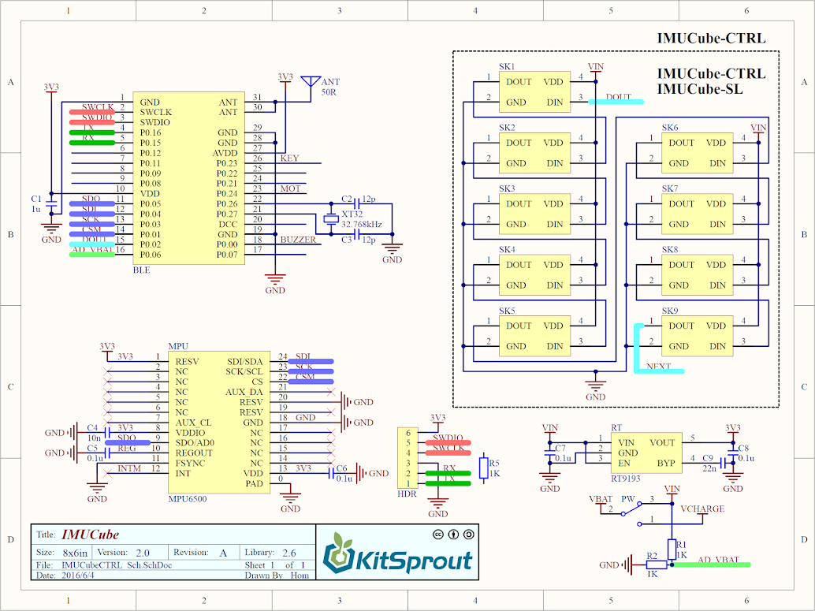The height and width of the screenshot is (611, 815).
Task: Click the GND symbol below capacitor C1
Action: (x=51, y=230)
